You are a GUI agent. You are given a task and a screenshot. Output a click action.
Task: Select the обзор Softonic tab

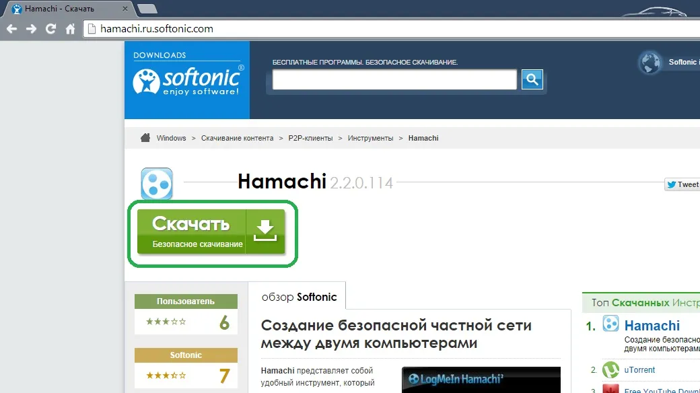click(297, 297)
